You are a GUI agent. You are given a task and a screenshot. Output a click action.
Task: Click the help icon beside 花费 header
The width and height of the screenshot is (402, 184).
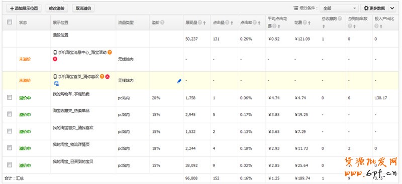click(305, 23)
